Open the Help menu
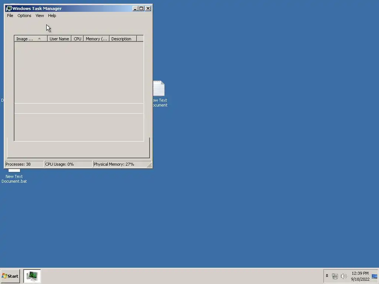 (52, 16)
